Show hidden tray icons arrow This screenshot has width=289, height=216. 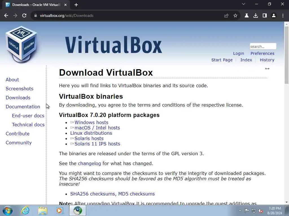[x=240, y=211]
